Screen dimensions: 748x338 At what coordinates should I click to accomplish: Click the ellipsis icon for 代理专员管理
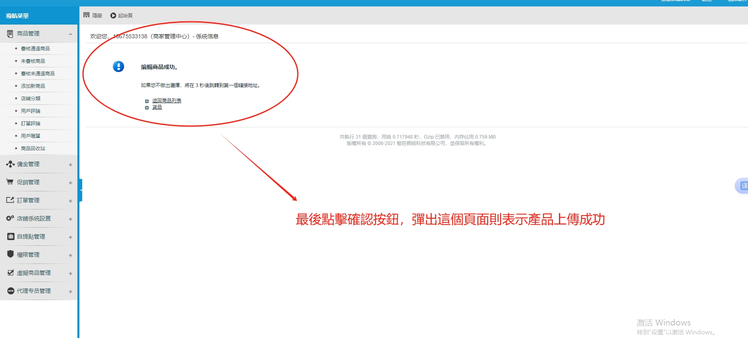[x=10, y=291]
